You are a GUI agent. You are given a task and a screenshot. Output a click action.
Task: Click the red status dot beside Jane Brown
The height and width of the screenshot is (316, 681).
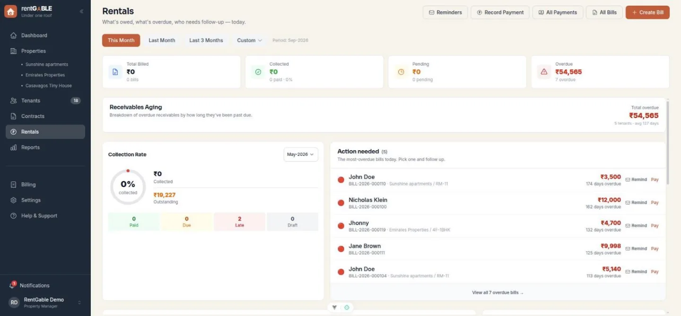click(x=340, y=249)
